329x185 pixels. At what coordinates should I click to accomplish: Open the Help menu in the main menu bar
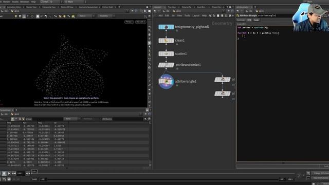[33, 2]
